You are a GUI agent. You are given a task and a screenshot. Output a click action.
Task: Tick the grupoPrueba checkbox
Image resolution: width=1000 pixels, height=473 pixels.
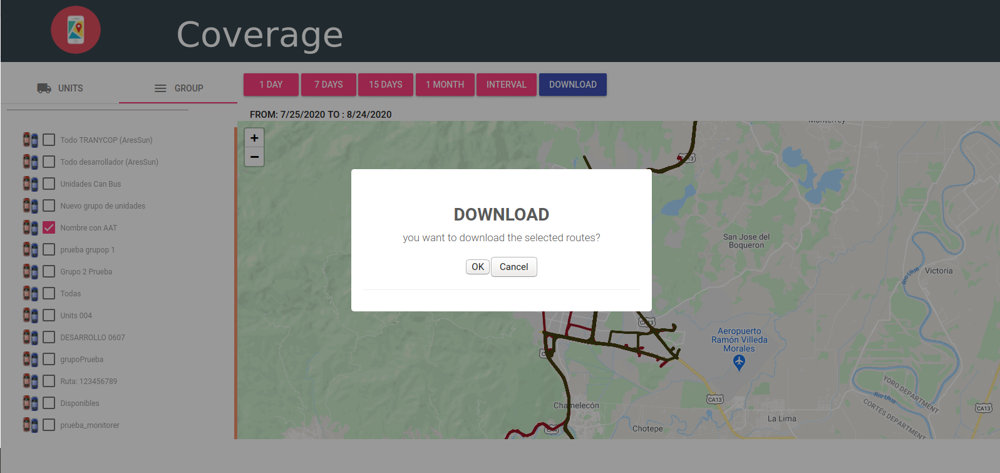click(x=49, y=359)
